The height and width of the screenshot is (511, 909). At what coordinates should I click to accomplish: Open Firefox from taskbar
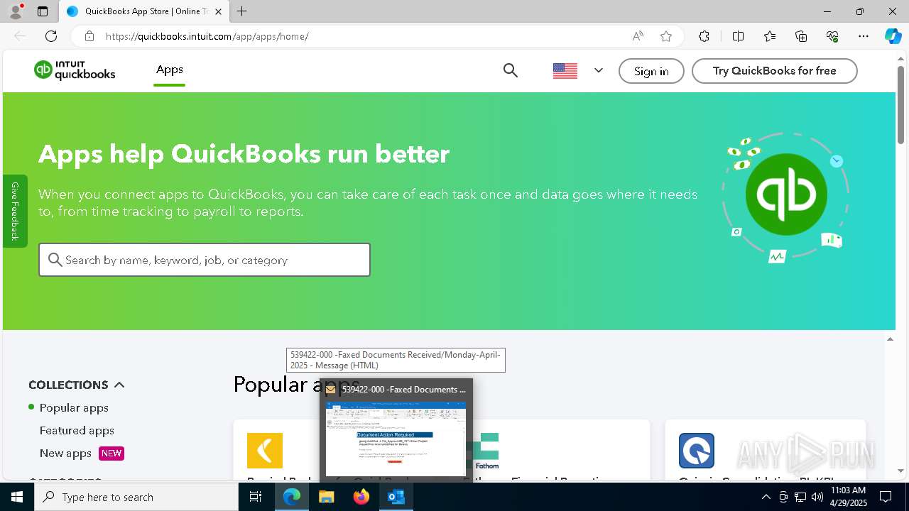(361, 497)
